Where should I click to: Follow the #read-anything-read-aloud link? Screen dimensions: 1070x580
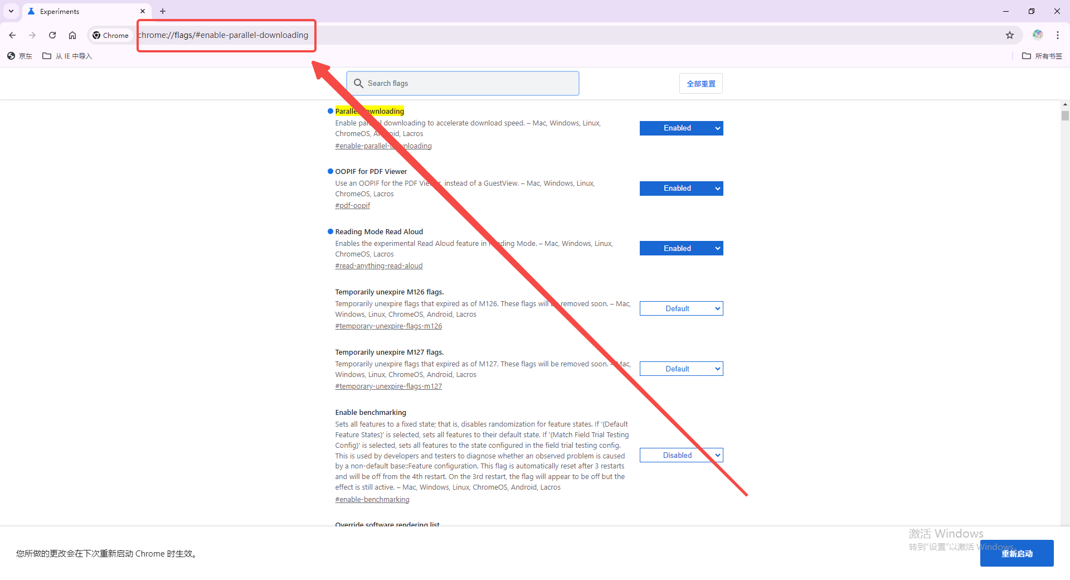click(379, 266)
